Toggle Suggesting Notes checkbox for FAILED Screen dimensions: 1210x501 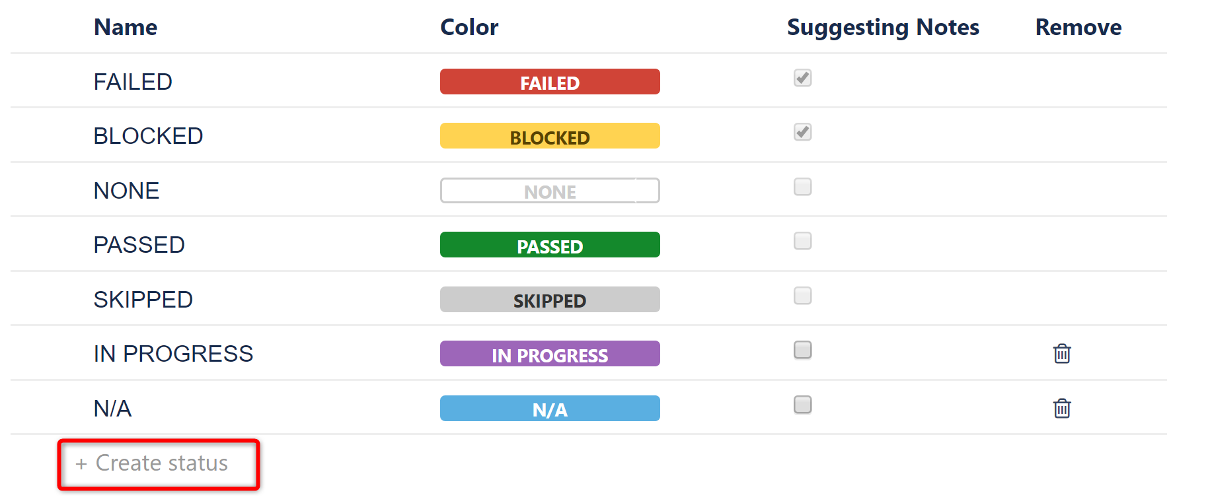(x=802, y=78)
